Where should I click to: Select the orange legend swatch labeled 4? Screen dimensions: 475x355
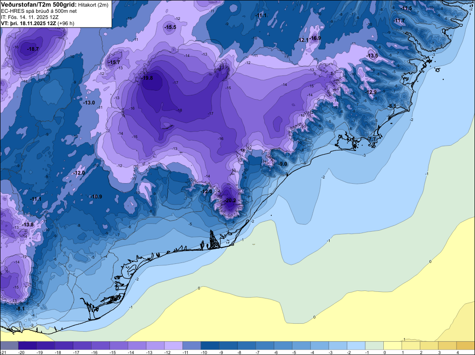pos(465,346)
